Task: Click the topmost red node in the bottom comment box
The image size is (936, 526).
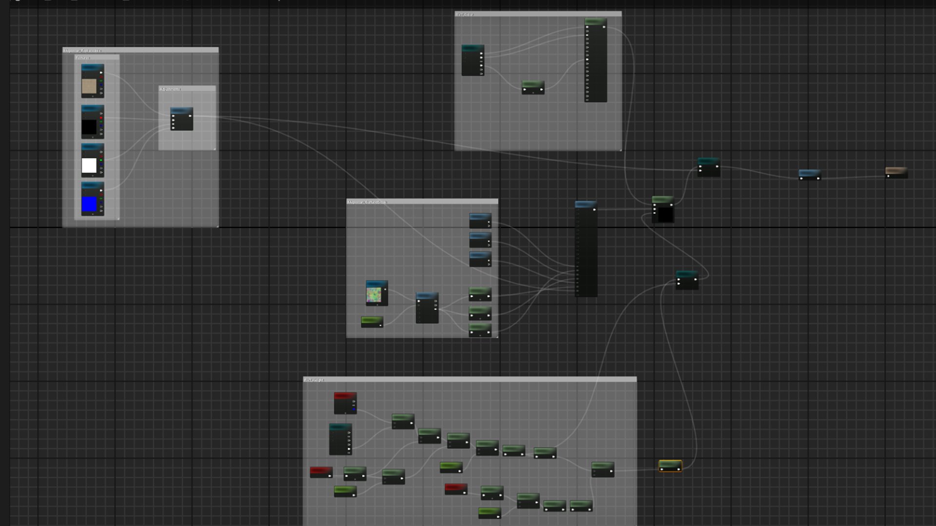Action: pyautogui.click(x=345, y=403)
